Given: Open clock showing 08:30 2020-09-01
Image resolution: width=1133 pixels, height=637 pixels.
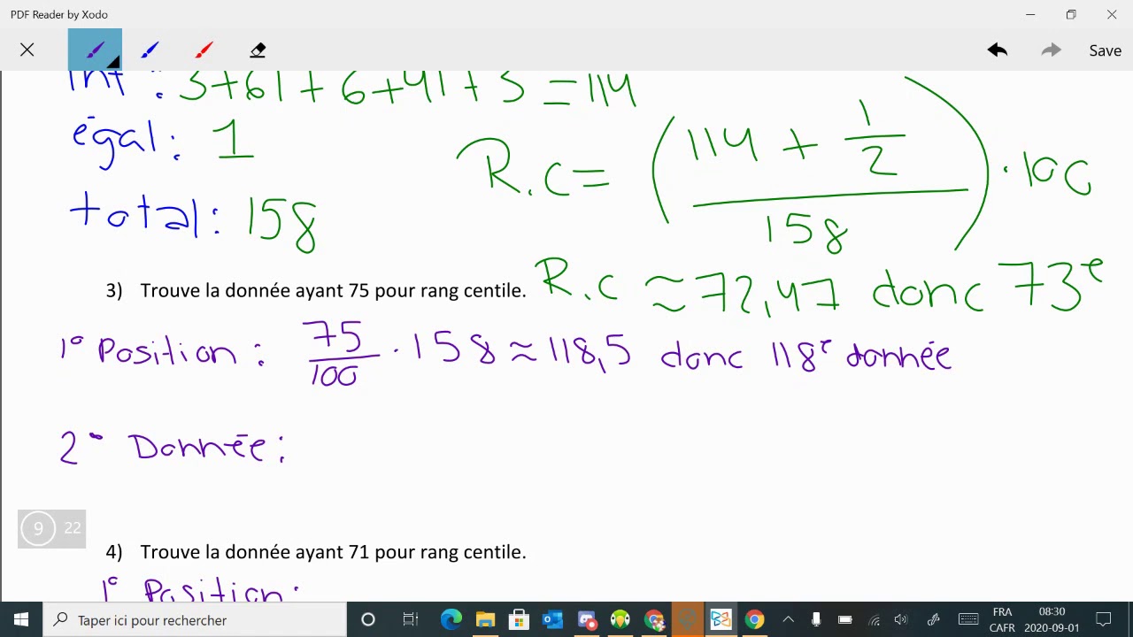Looking at the screenshot, I should click(1052, 620).
